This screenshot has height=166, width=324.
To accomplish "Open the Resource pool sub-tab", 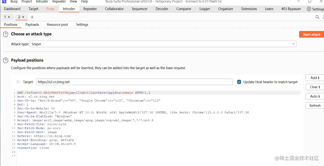I will tap(58, 24).
